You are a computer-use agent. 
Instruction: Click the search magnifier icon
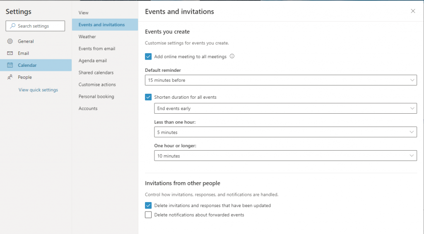coord(13,26)
